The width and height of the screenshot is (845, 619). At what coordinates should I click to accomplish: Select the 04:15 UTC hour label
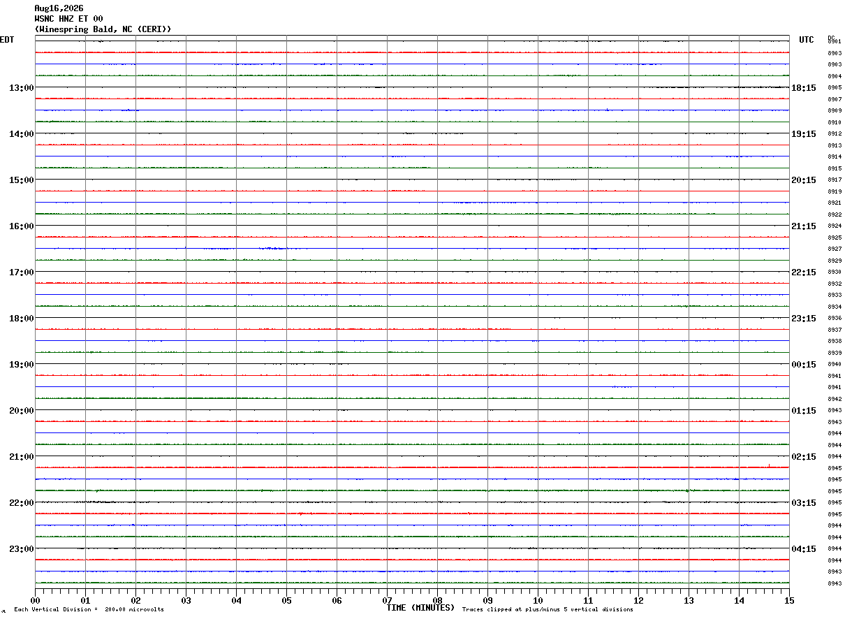(x=804, y=549)
